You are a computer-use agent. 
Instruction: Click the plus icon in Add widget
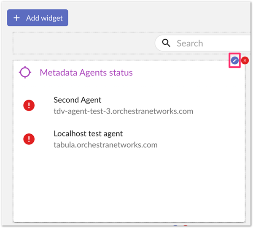16,18
